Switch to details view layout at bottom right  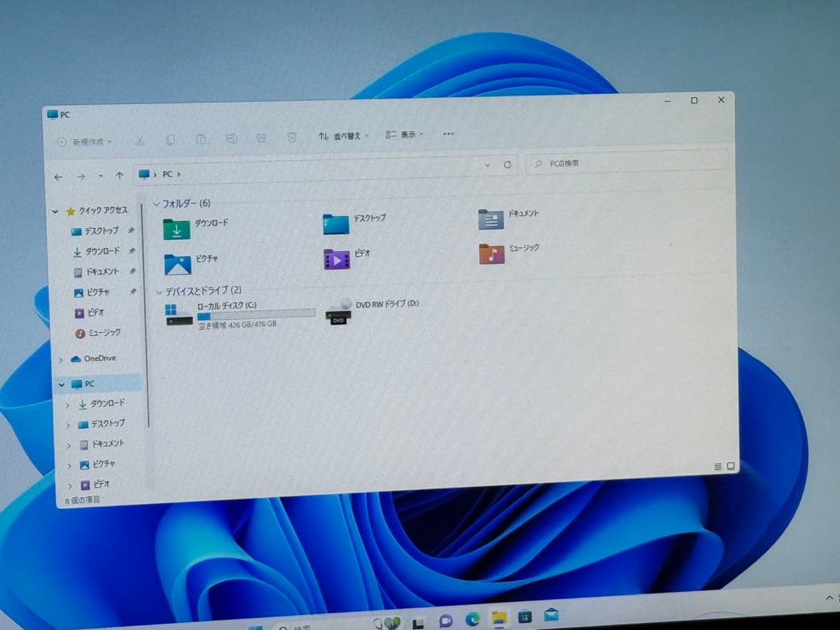[716, 466]
